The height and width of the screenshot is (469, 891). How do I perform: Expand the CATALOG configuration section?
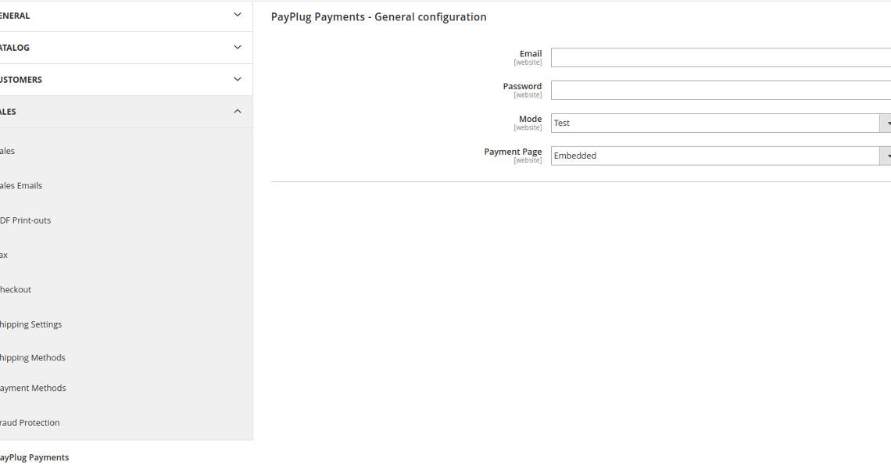coord(117,47)
